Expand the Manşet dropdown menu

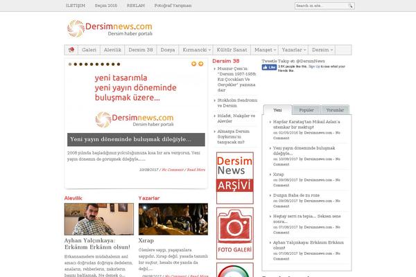pos(265,50)
